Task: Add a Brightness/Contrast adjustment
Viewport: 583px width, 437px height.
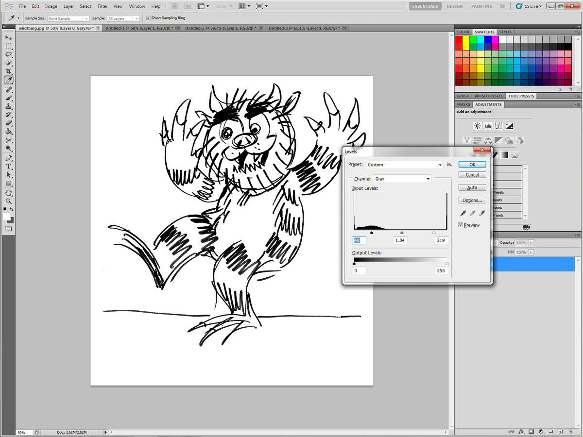Action: [x=478, y=126]
